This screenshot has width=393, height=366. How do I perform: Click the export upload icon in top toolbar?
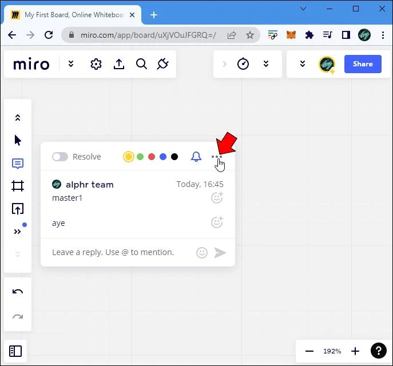coord(119,64)
